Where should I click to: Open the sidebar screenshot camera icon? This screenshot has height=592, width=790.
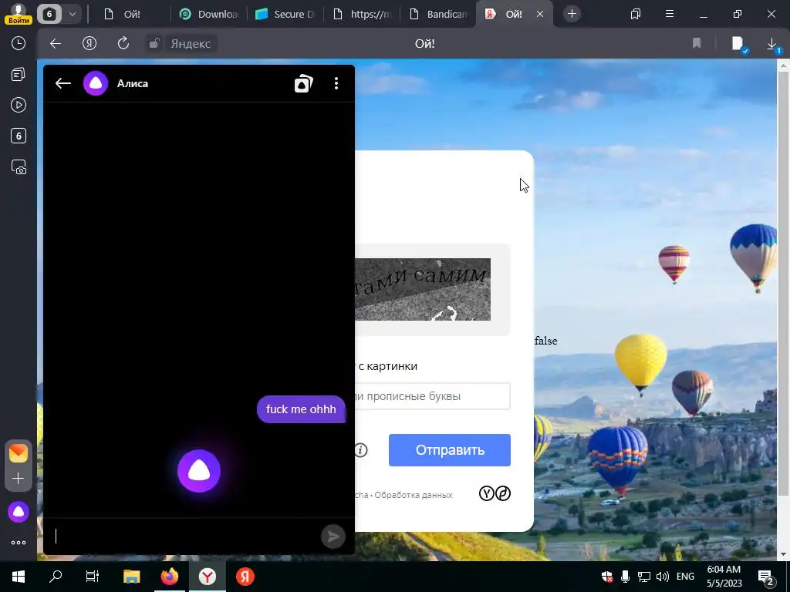(19, 167)
